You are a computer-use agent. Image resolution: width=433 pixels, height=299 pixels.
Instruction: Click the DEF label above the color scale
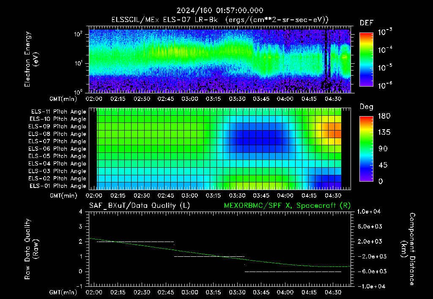click(x=367, y=23)
